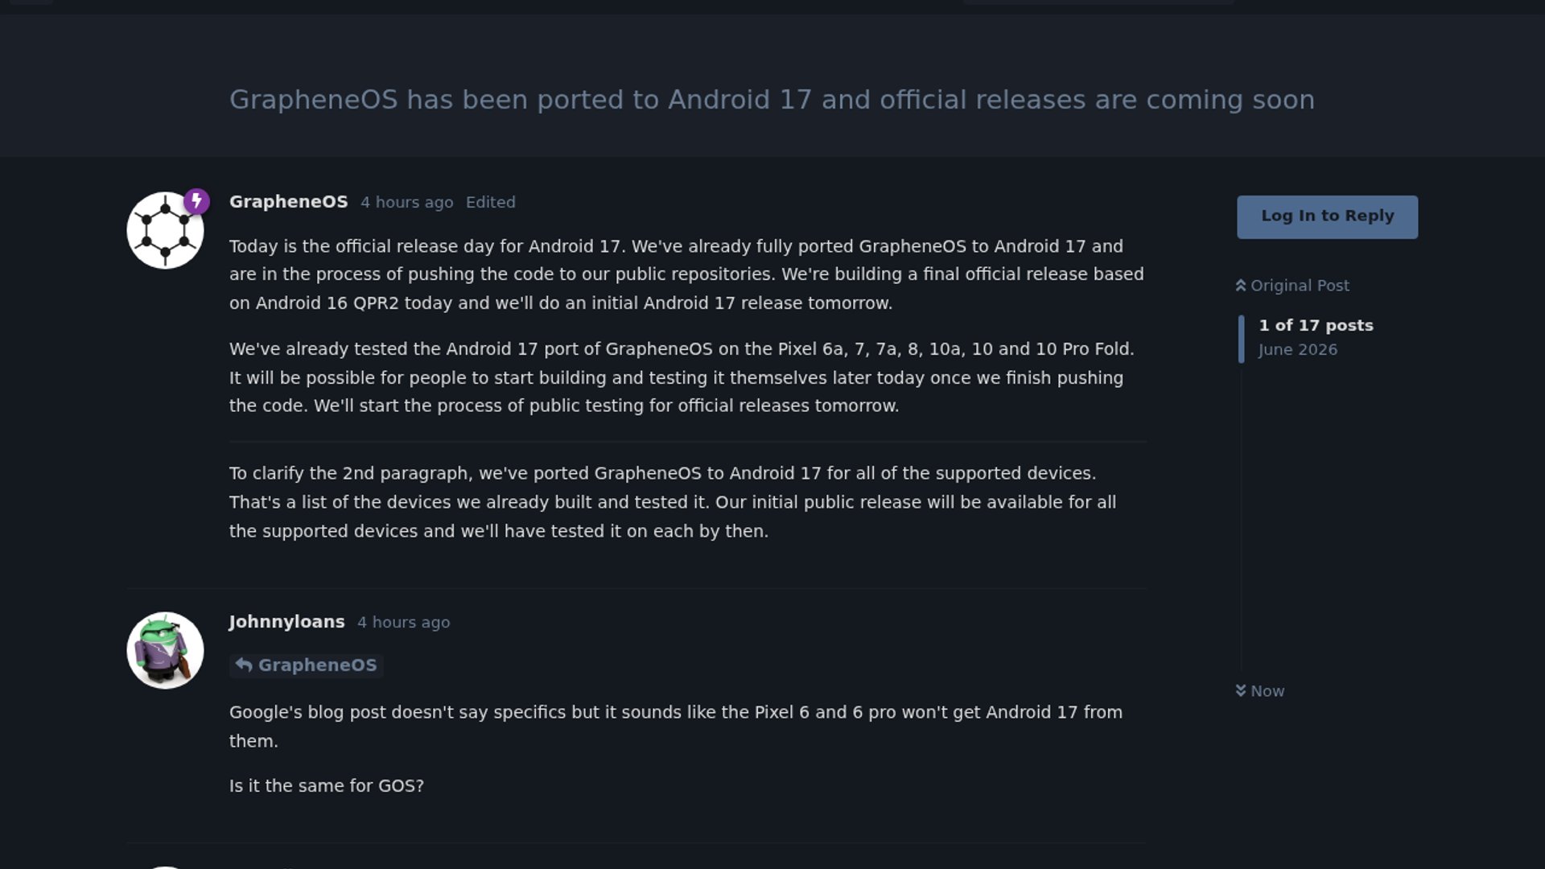Open Johnnyloans username link
Screen dimensions: 1545x869
click(286, 621)
